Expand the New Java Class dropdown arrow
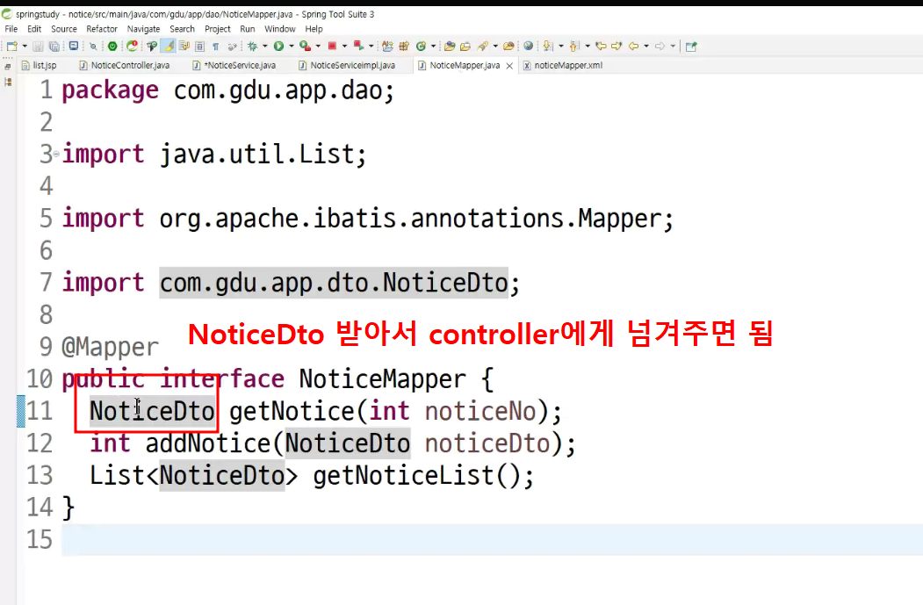The image size is (923, 605). [x=433, y=46]
